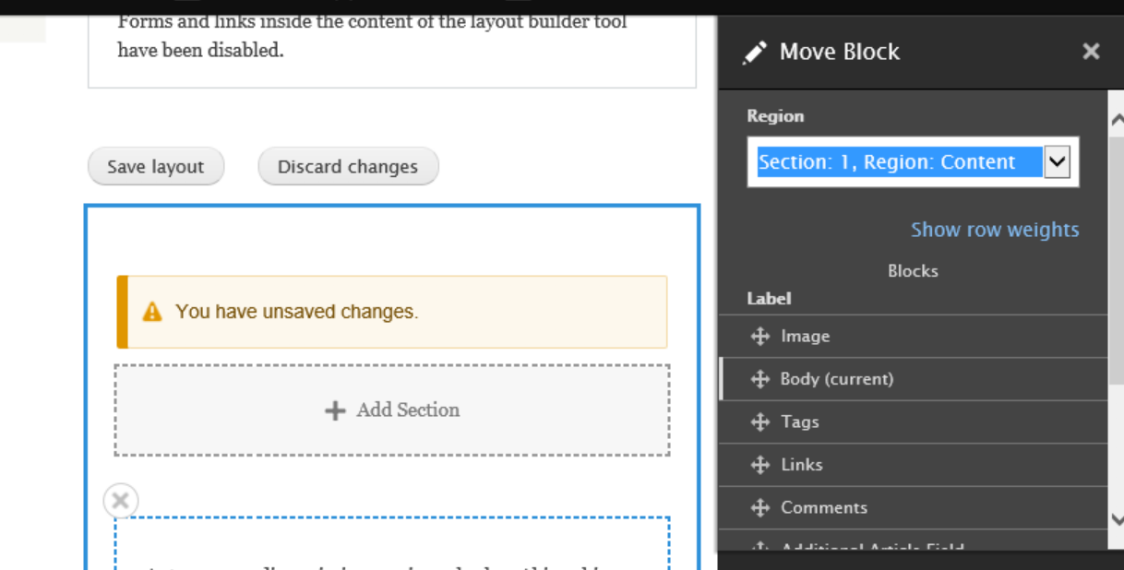Image resolution: width=1124 pixels, height=570 pixels.
Task: Grab the drag icon for Comments
Action: tap(760, 507)
